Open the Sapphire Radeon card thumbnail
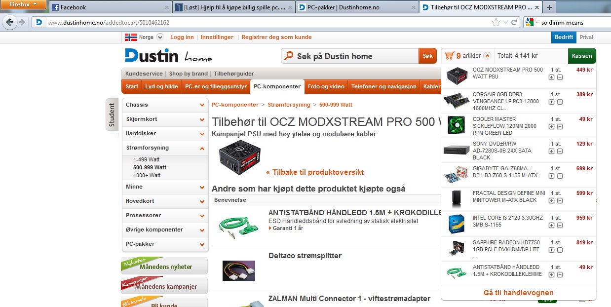 tap(457, 249)
